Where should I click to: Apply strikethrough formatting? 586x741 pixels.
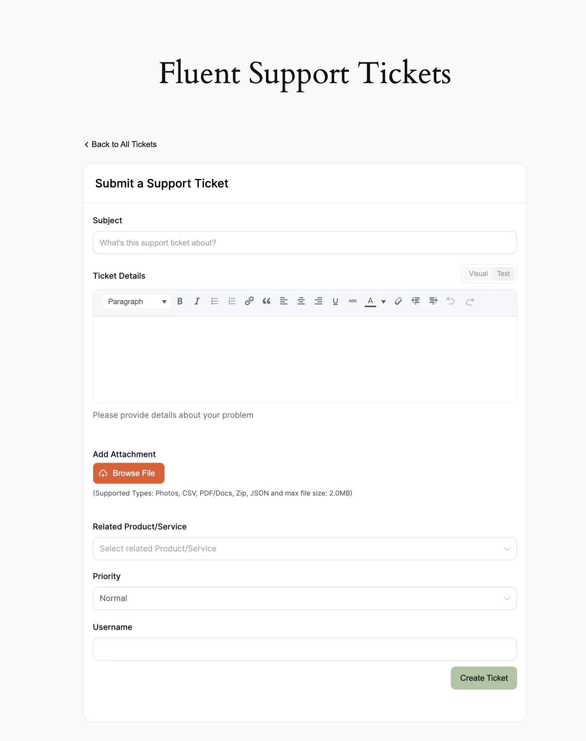click(353, 301)
